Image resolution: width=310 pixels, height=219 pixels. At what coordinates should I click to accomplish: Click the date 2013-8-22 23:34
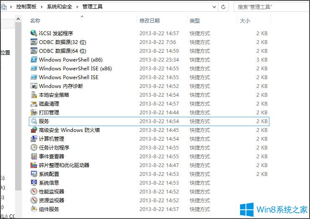click(x=159, y=60)
